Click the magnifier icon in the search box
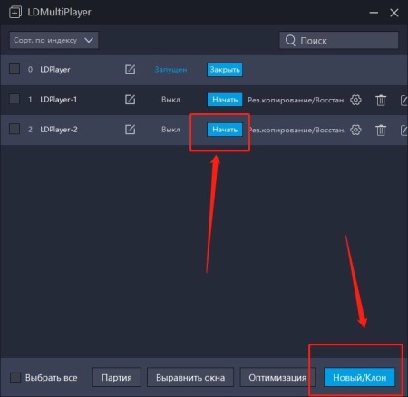Image resolution: width=408 pixels, height=397 pixels. 290,40
